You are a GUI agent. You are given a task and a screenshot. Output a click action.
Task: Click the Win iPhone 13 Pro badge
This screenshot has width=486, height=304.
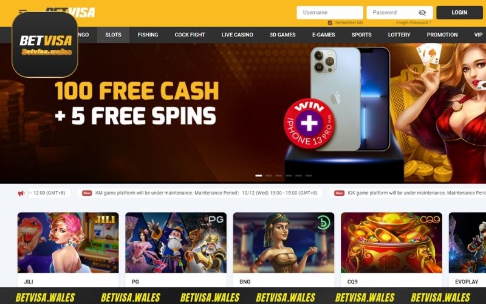309,123
